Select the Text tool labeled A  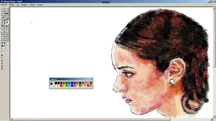[7, 26]
